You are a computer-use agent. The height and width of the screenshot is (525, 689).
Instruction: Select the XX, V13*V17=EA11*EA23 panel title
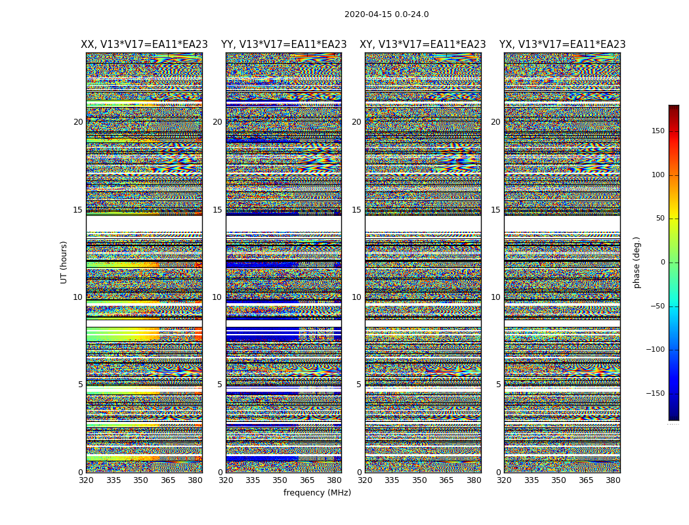[144, 45]
